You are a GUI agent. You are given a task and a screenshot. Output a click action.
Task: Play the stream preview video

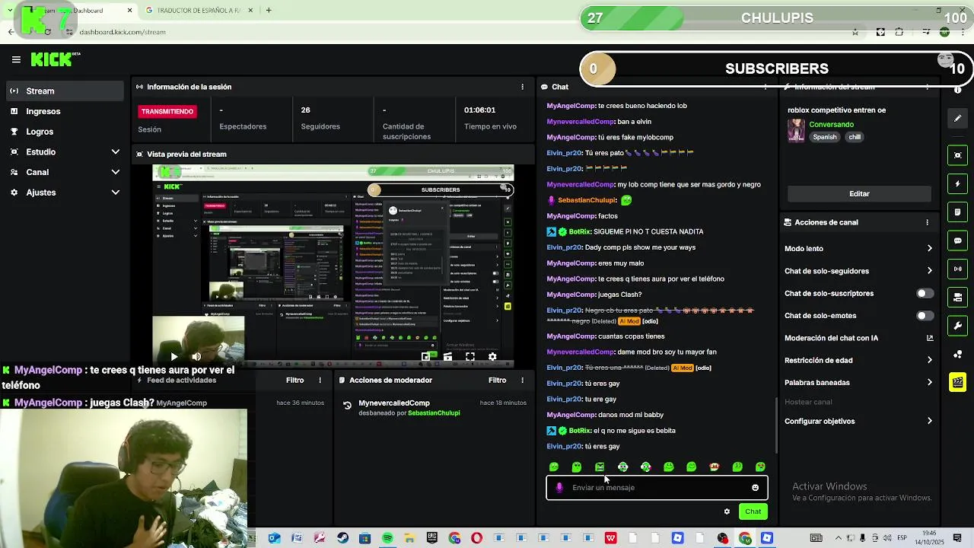(173, 356)
